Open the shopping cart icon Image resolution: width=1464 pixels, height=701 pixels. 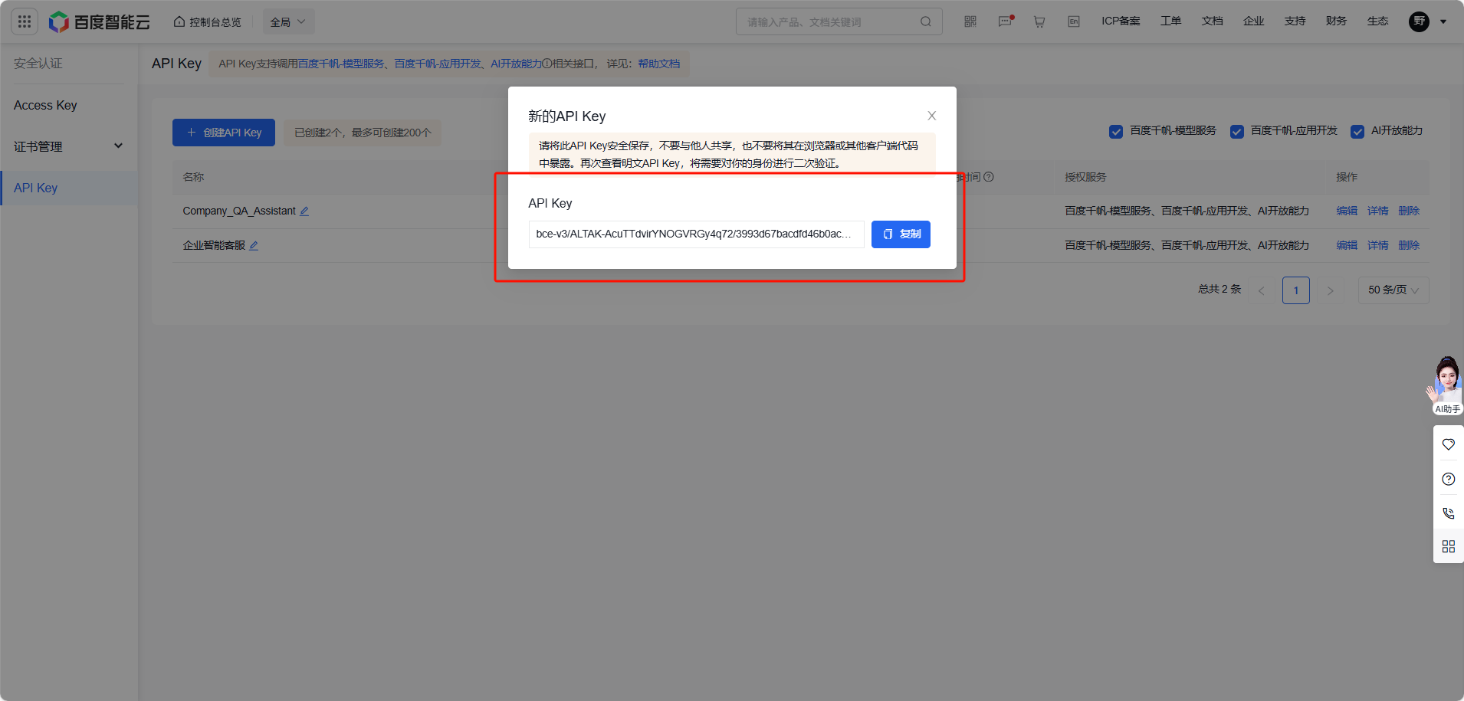1039,21
